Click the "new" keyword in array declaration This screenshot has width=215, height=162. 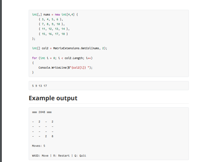(x=57, y=15)
